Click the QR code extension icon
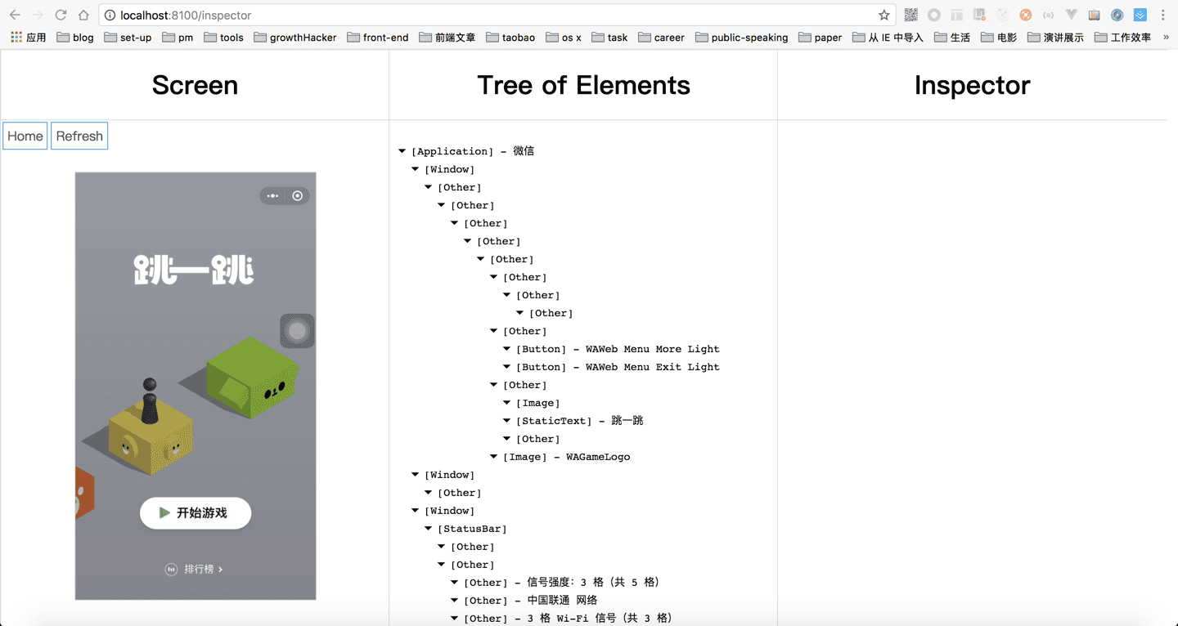1178x626 pixels. [x=910, y=15]
